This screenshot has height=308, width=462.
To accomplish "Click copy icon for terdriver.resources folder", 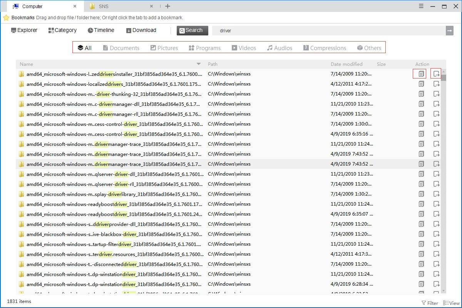I will [421, 254].
